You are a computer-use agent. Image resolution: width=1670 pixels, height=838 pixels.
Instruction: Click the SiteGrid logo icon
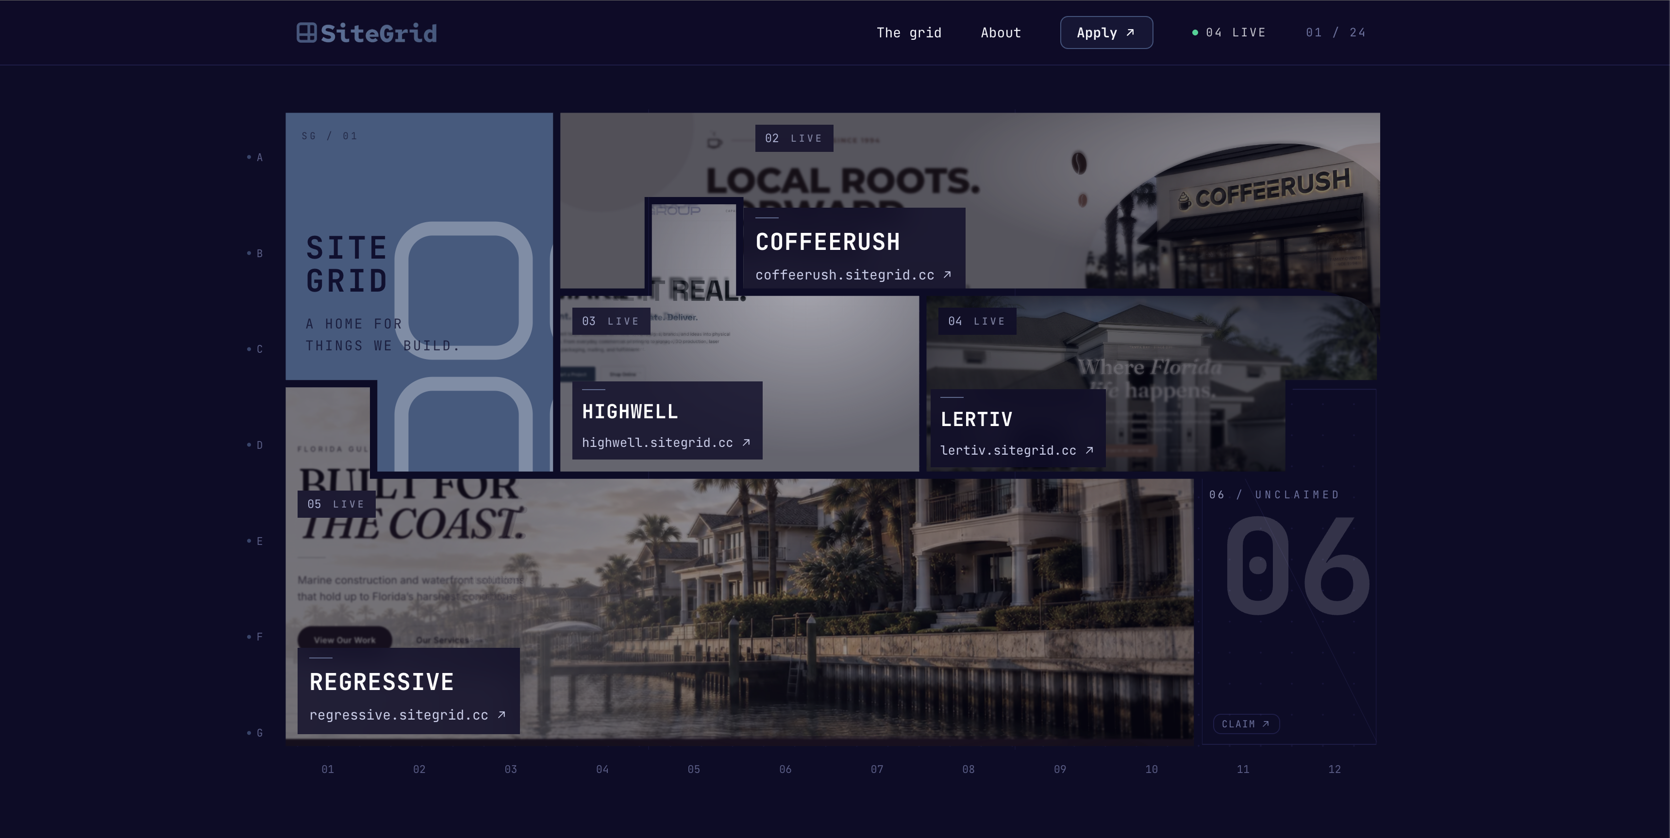307,33
